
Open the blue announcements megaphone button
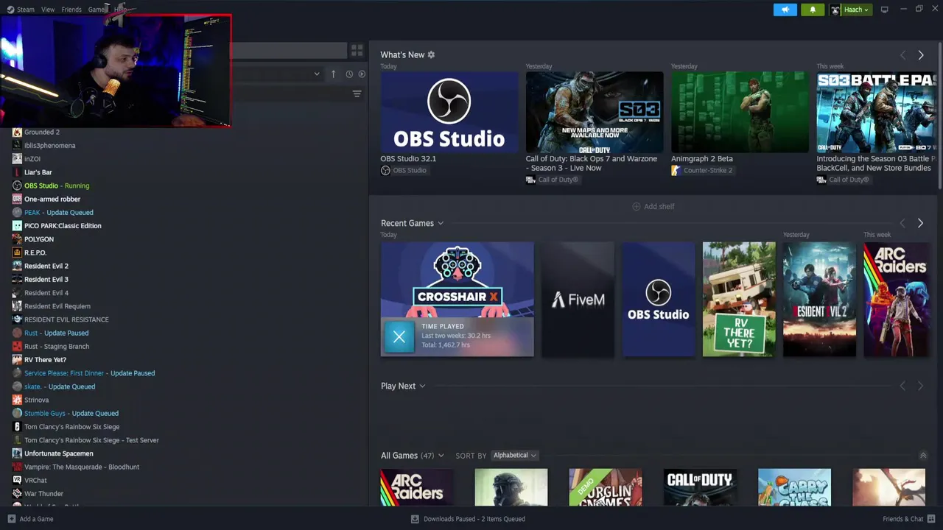tap(785, 10)
